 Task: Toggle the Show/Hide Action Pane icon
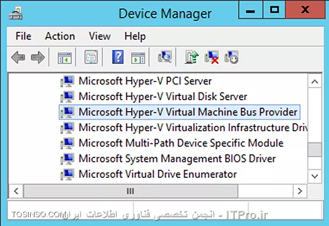(138, 58)
